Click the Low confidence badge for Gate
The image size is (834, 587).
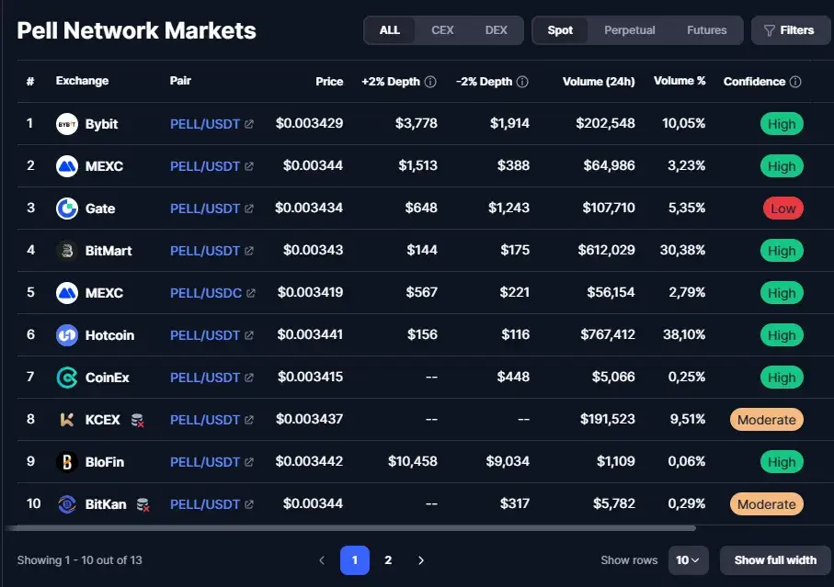point(783,209)
